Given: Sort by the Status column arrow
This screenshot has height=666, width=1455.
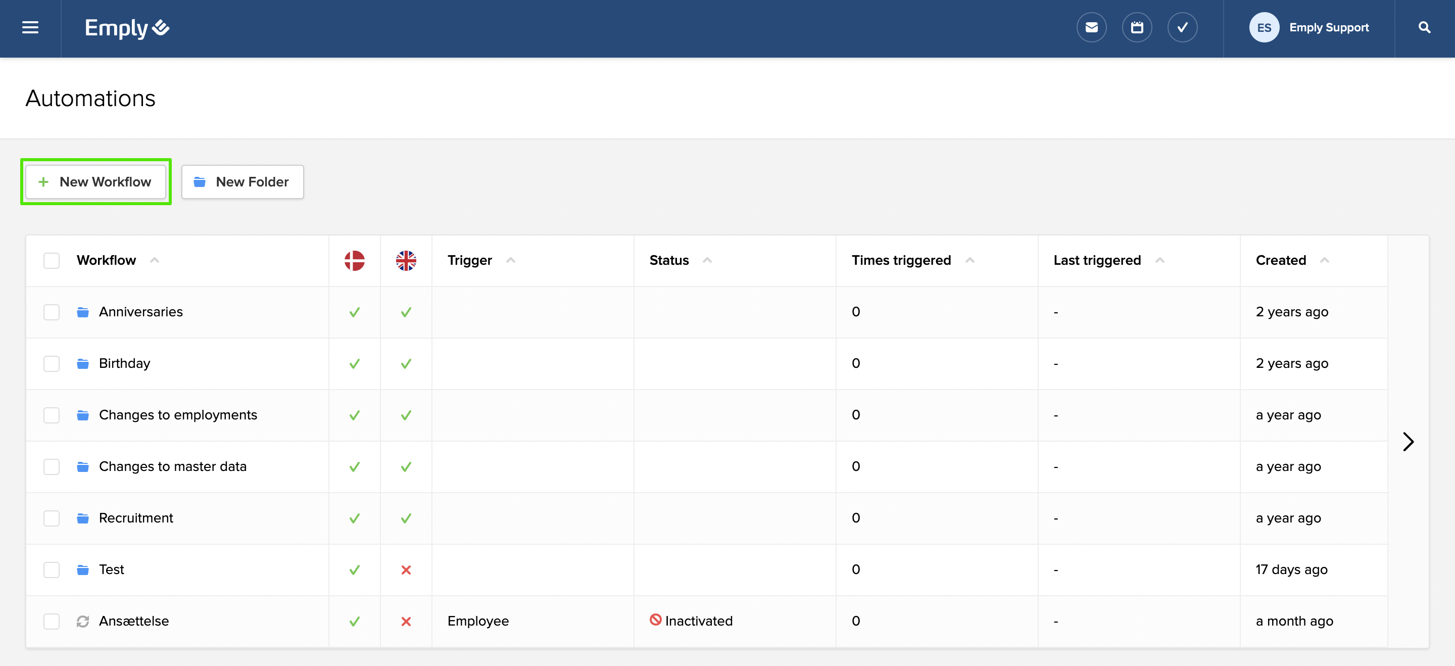Looking at the screenshot, I should pyautogui.click(x=707, y=260).
